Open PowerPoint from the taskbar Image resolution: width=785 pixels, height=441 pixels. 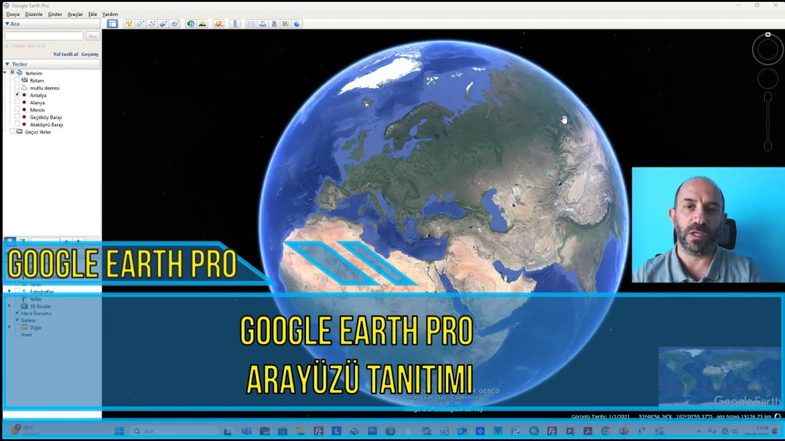(622, 431)
